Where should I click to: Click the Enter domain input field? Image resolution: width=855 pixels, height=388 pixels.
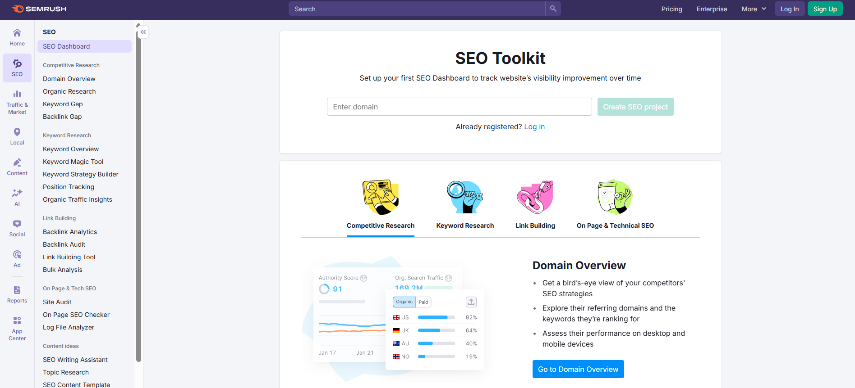(459, 107)
